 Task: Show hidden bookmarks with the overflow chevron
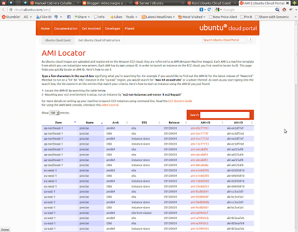coord(295,17)
